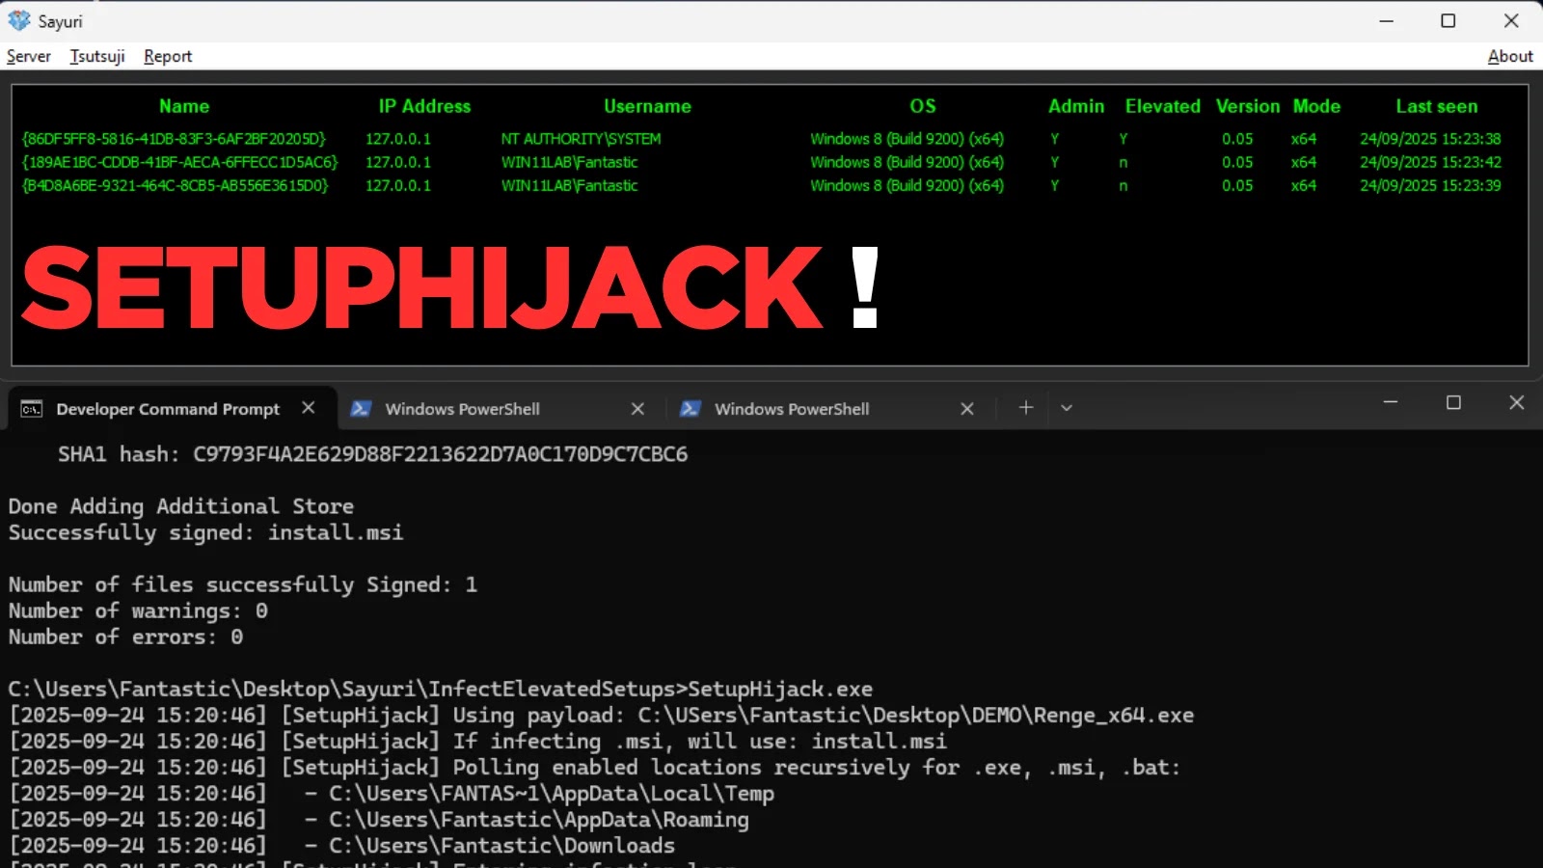Switch to the second Windows PowerShell tab

(791, 409)
